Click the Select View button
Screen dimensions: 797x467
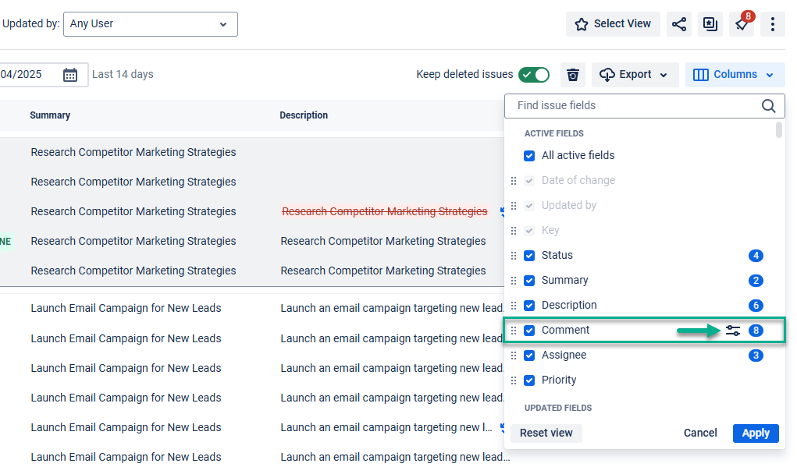point(613,24)
